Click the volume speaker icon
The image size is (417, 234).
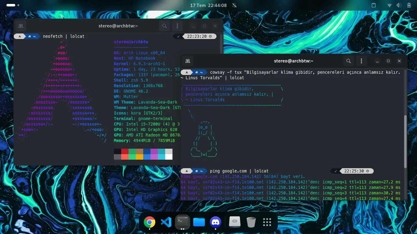click(399, 5)
